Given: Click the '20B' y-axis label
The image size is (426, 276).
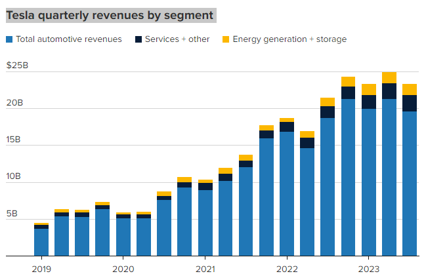Looking at the screenshot, I should 14,103.
